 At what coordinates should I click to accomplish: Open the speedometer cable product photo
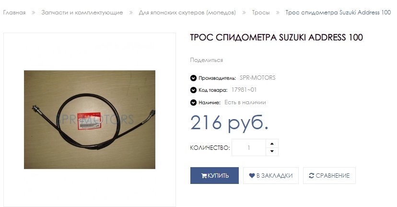(90, 120)
